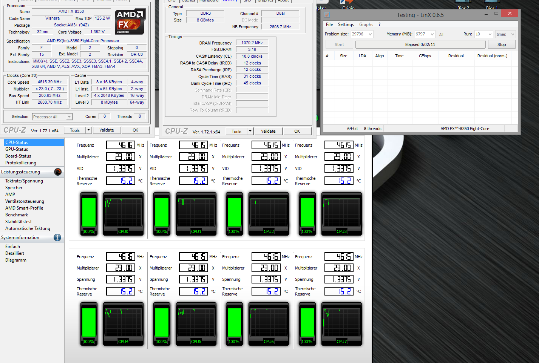The image size is (539, 363).
Task: Open the Bios 1 desktop shortcut
Action: pyautogui.click(x=492, y=5)
